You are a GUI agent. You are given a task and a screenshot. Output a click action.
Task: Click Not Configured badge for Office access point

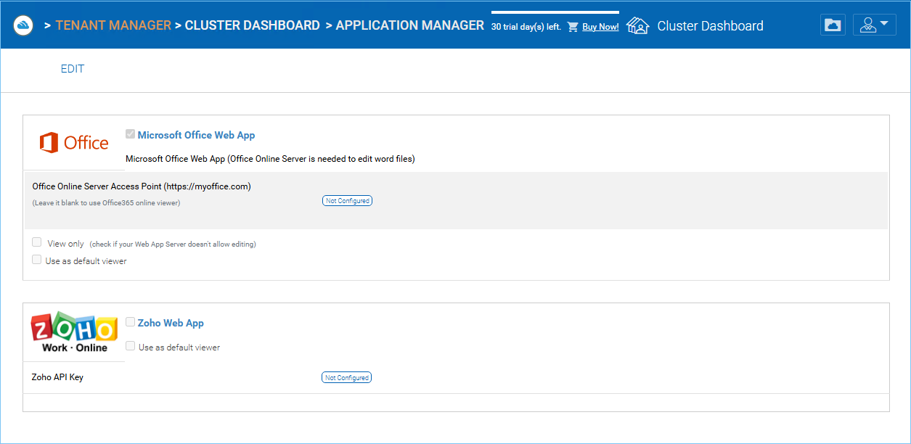[347, 201]
